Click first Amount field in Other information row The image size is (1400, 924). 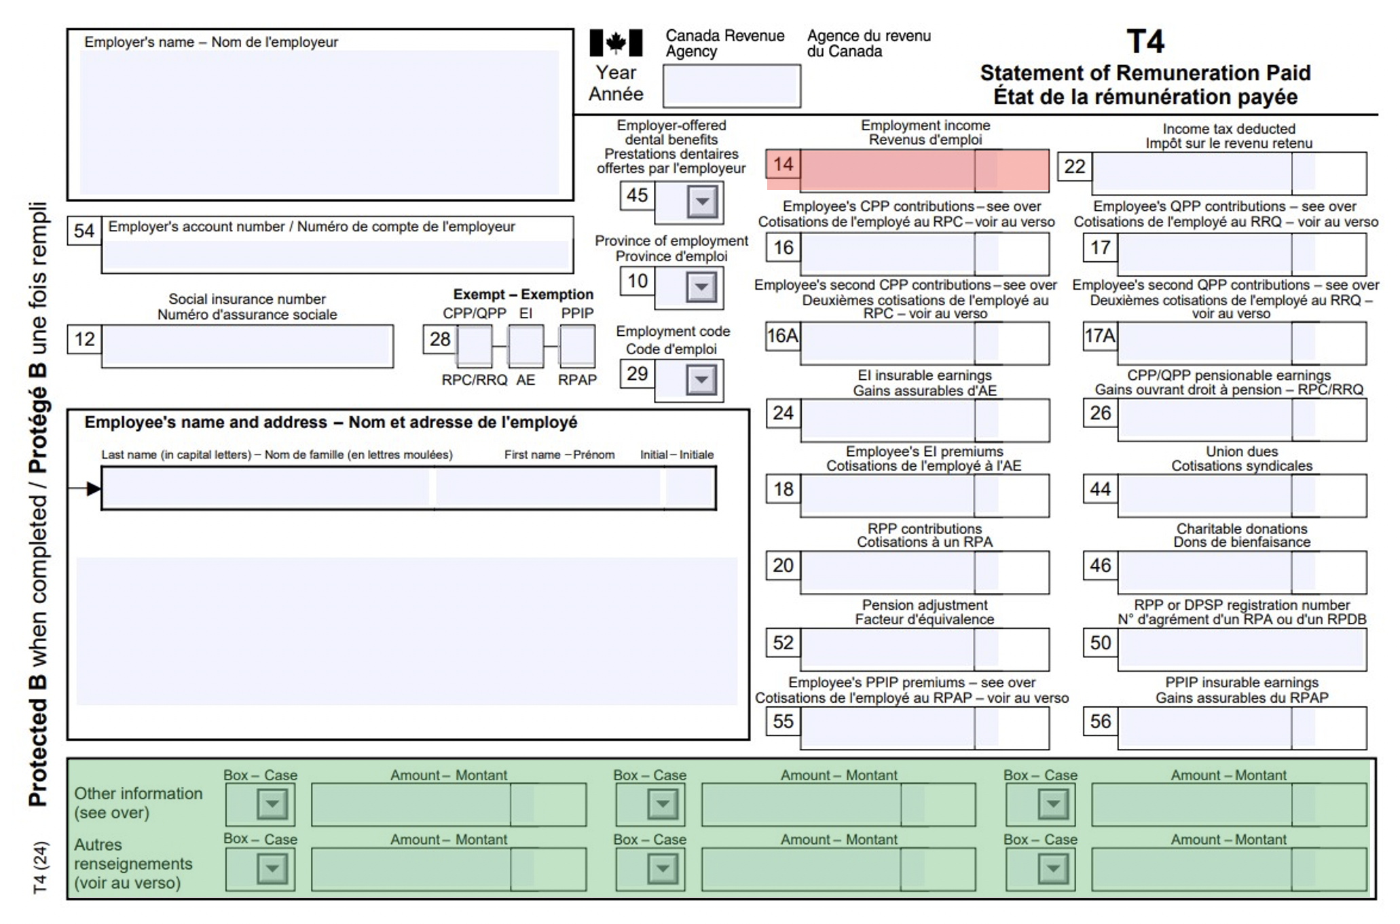pos(449,805)
